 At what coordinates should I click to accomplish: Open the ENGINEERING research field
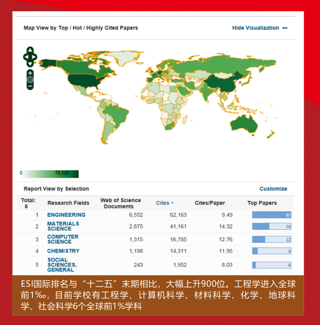coord(66,215)
